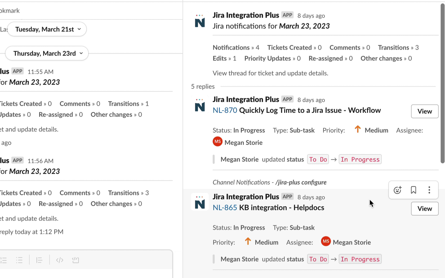Screen dimensions: 445x278
Task: Click Jira Integration Plus name above NL-865
Action: click(246, 197)
